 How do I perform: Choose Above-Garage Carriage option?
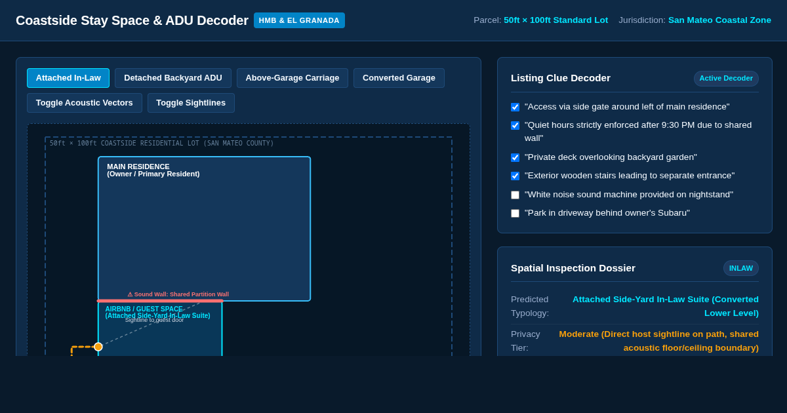tap(293, 78)
